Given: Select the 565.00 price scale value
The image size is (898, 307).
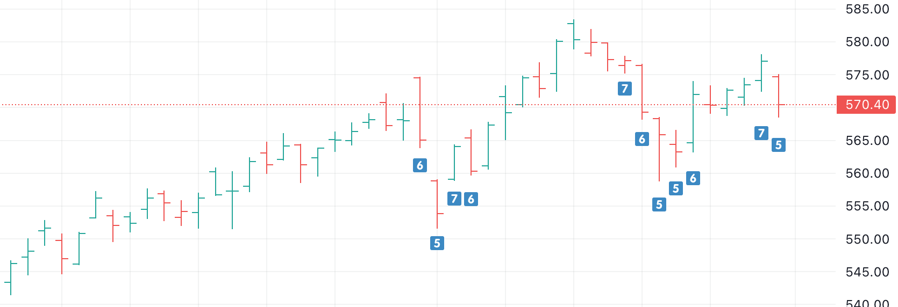Looking at the screenshot, I should click(867, 141).
